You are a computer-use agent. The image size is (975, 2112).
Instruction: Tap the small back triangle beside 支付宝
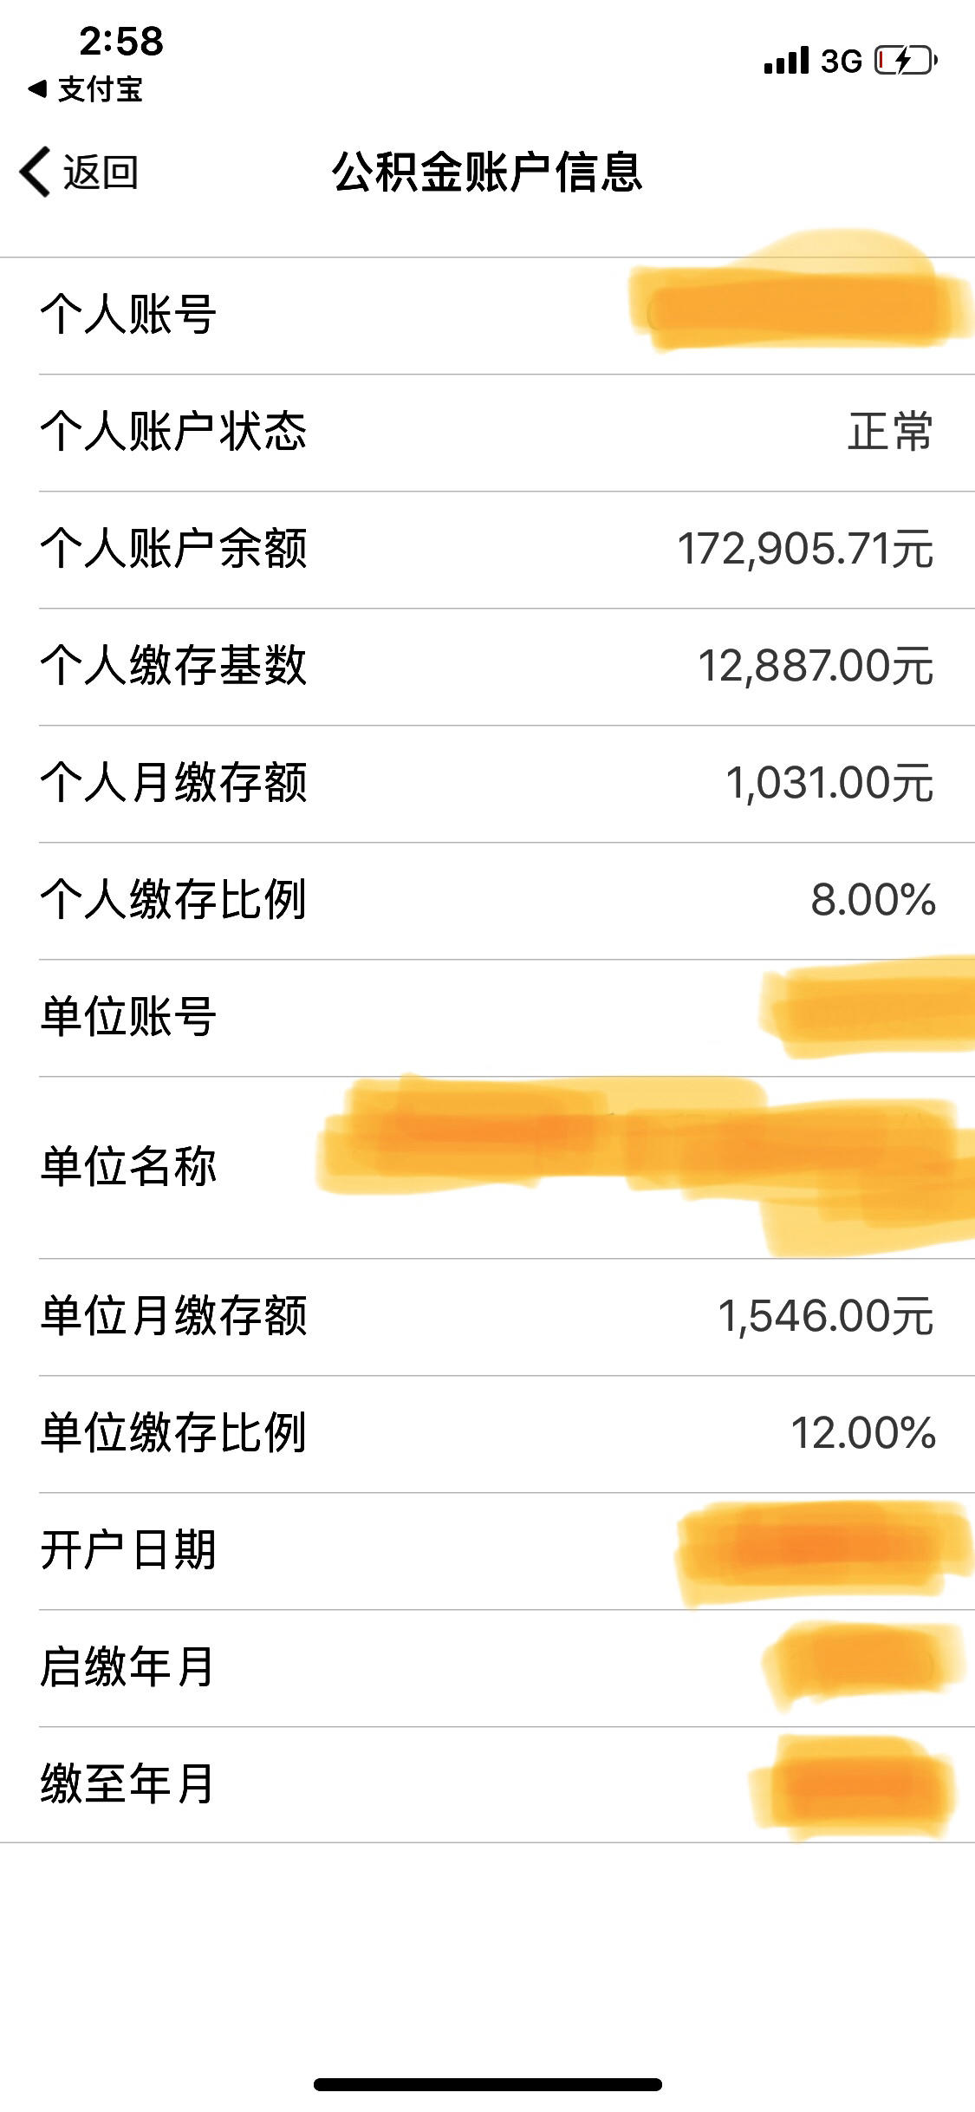click(37, 88)
